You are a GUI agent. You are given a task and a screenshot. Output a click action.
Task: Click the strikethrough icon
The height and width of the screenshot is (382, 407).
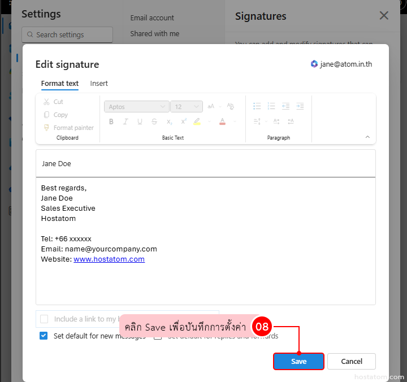pos(154,121)
